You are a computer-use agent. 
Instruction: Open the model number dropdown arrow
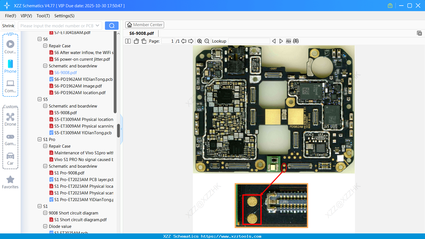(97, 26)
